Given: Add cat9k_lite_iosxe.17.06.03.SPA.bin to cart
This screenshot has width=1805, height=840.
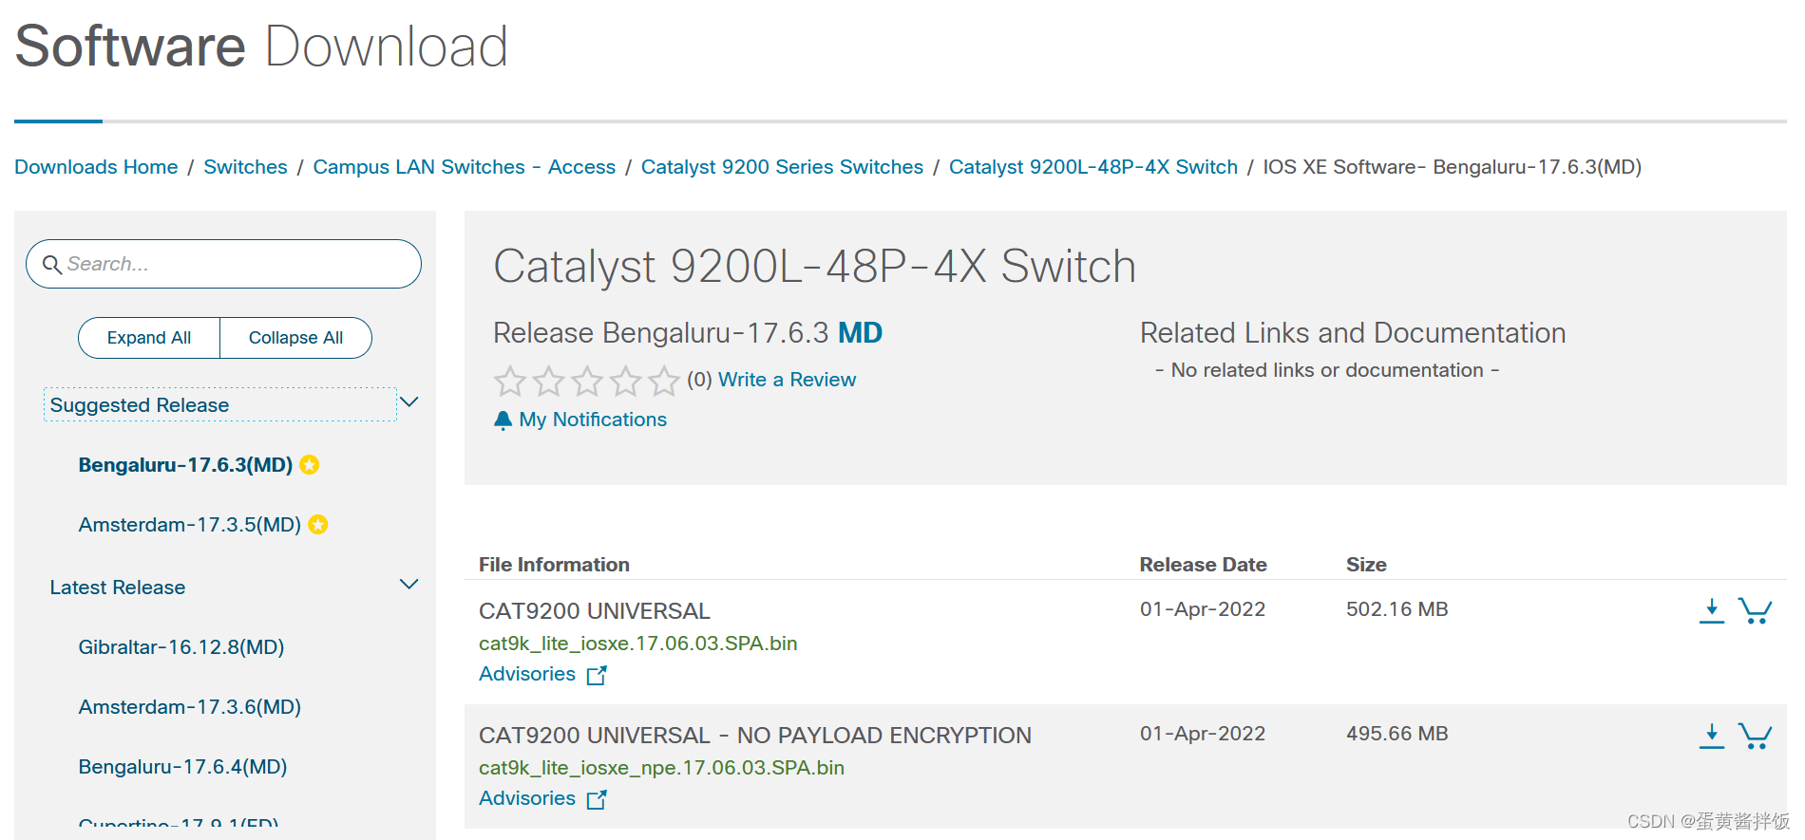Looking at the screenshot, I should [x=1756, y=610].
